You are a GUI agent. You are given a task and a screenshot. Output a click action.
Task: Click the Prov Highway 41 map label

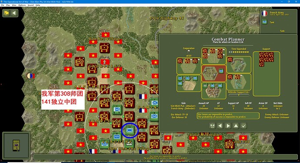[167, 19]
